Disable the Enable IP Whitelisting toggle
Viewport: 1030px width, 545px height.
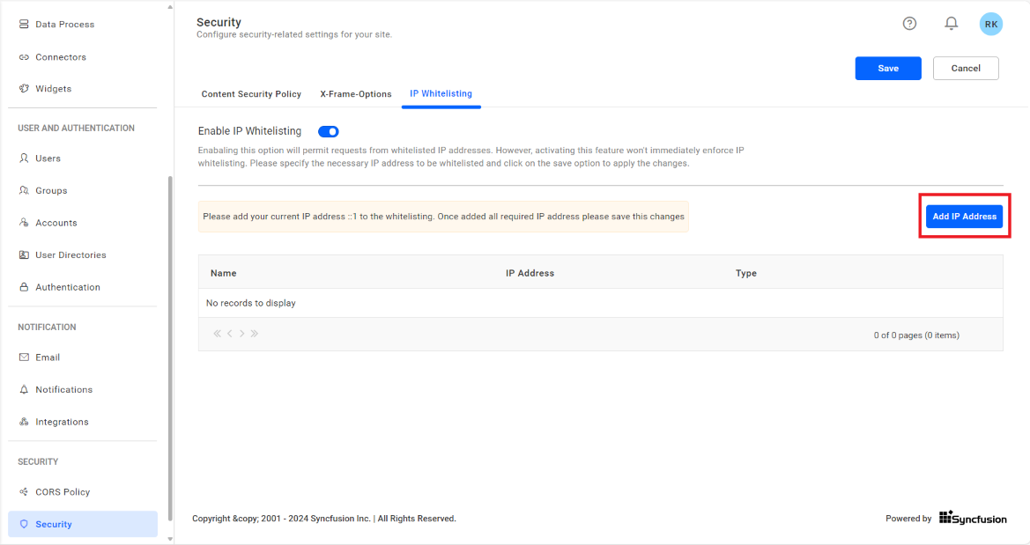click(328, 131)
